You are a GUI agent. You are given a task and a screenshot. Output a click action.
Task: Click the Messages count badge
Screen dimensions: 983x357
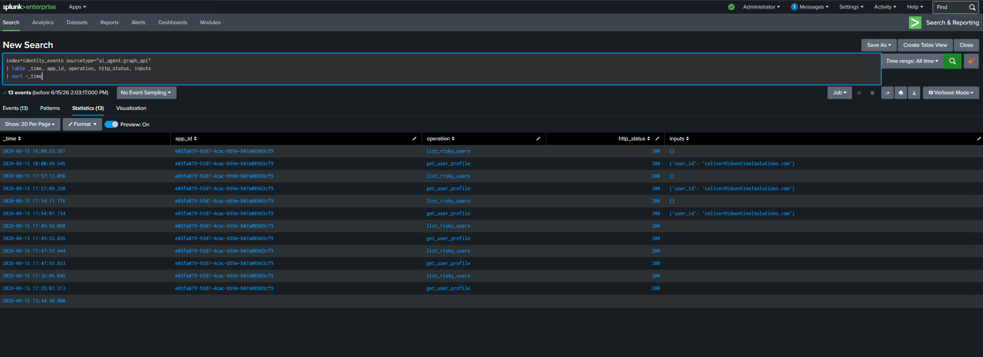click(794, 7)
